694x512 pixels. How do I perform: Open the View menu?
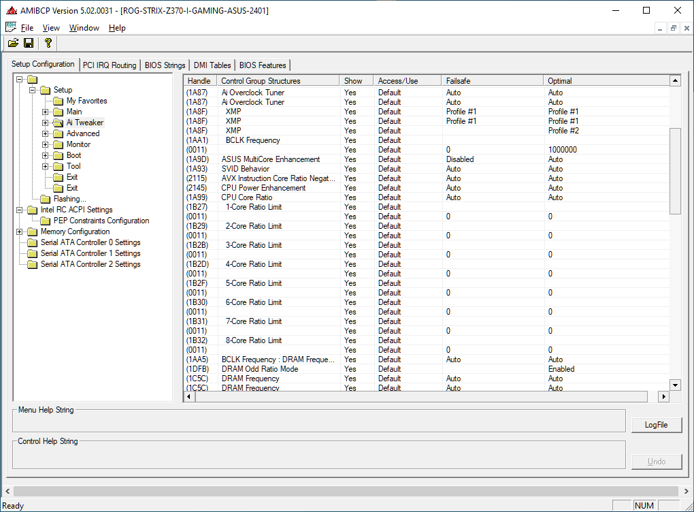[51, 28]
